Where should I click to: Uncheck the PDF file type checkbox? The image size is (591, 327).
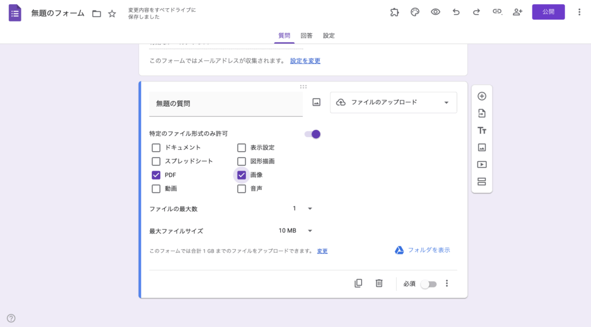pos(156,175)
